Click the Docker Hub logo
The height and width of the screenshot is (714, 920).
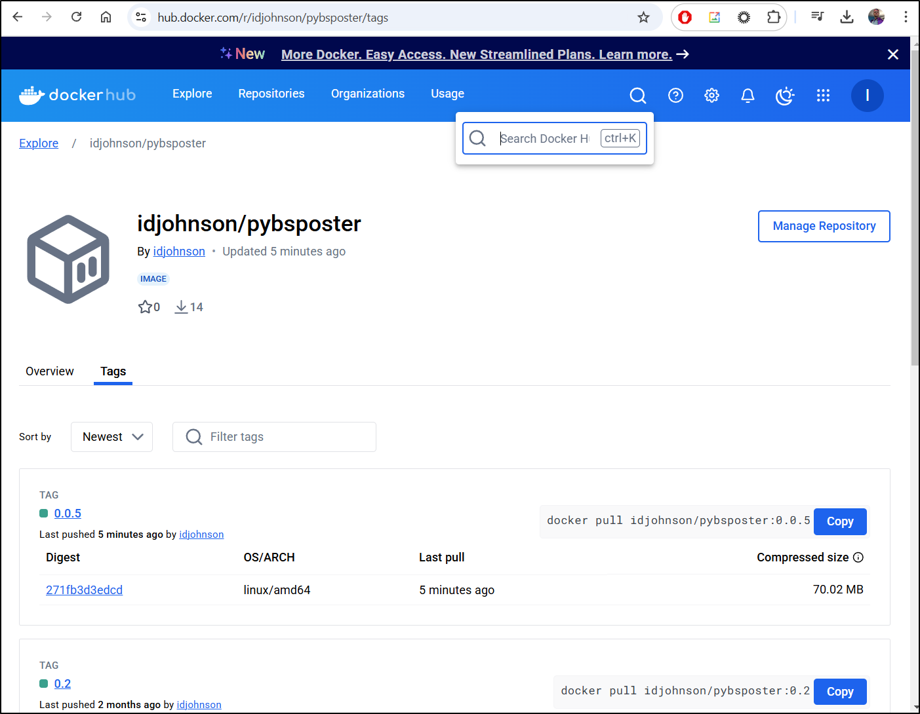tap(77, 95)
